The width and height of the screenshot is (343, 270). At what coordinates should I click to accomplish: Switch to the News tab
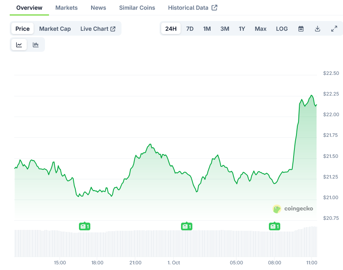[x=98, y=8]
